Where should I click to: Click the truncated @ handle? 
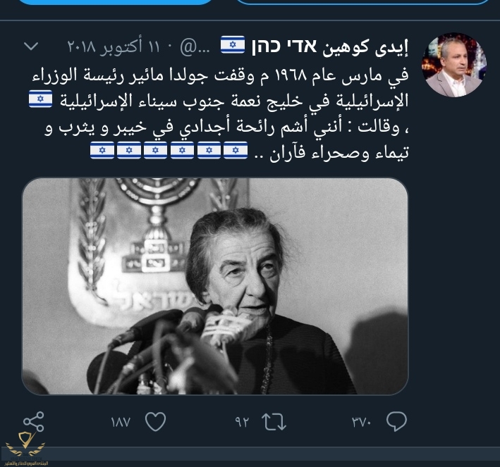tap(195, 47)
